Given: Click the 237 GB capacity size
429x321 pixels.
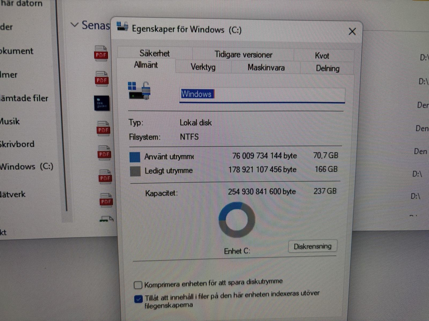Looking at the screenshot, I should (325, 191).
